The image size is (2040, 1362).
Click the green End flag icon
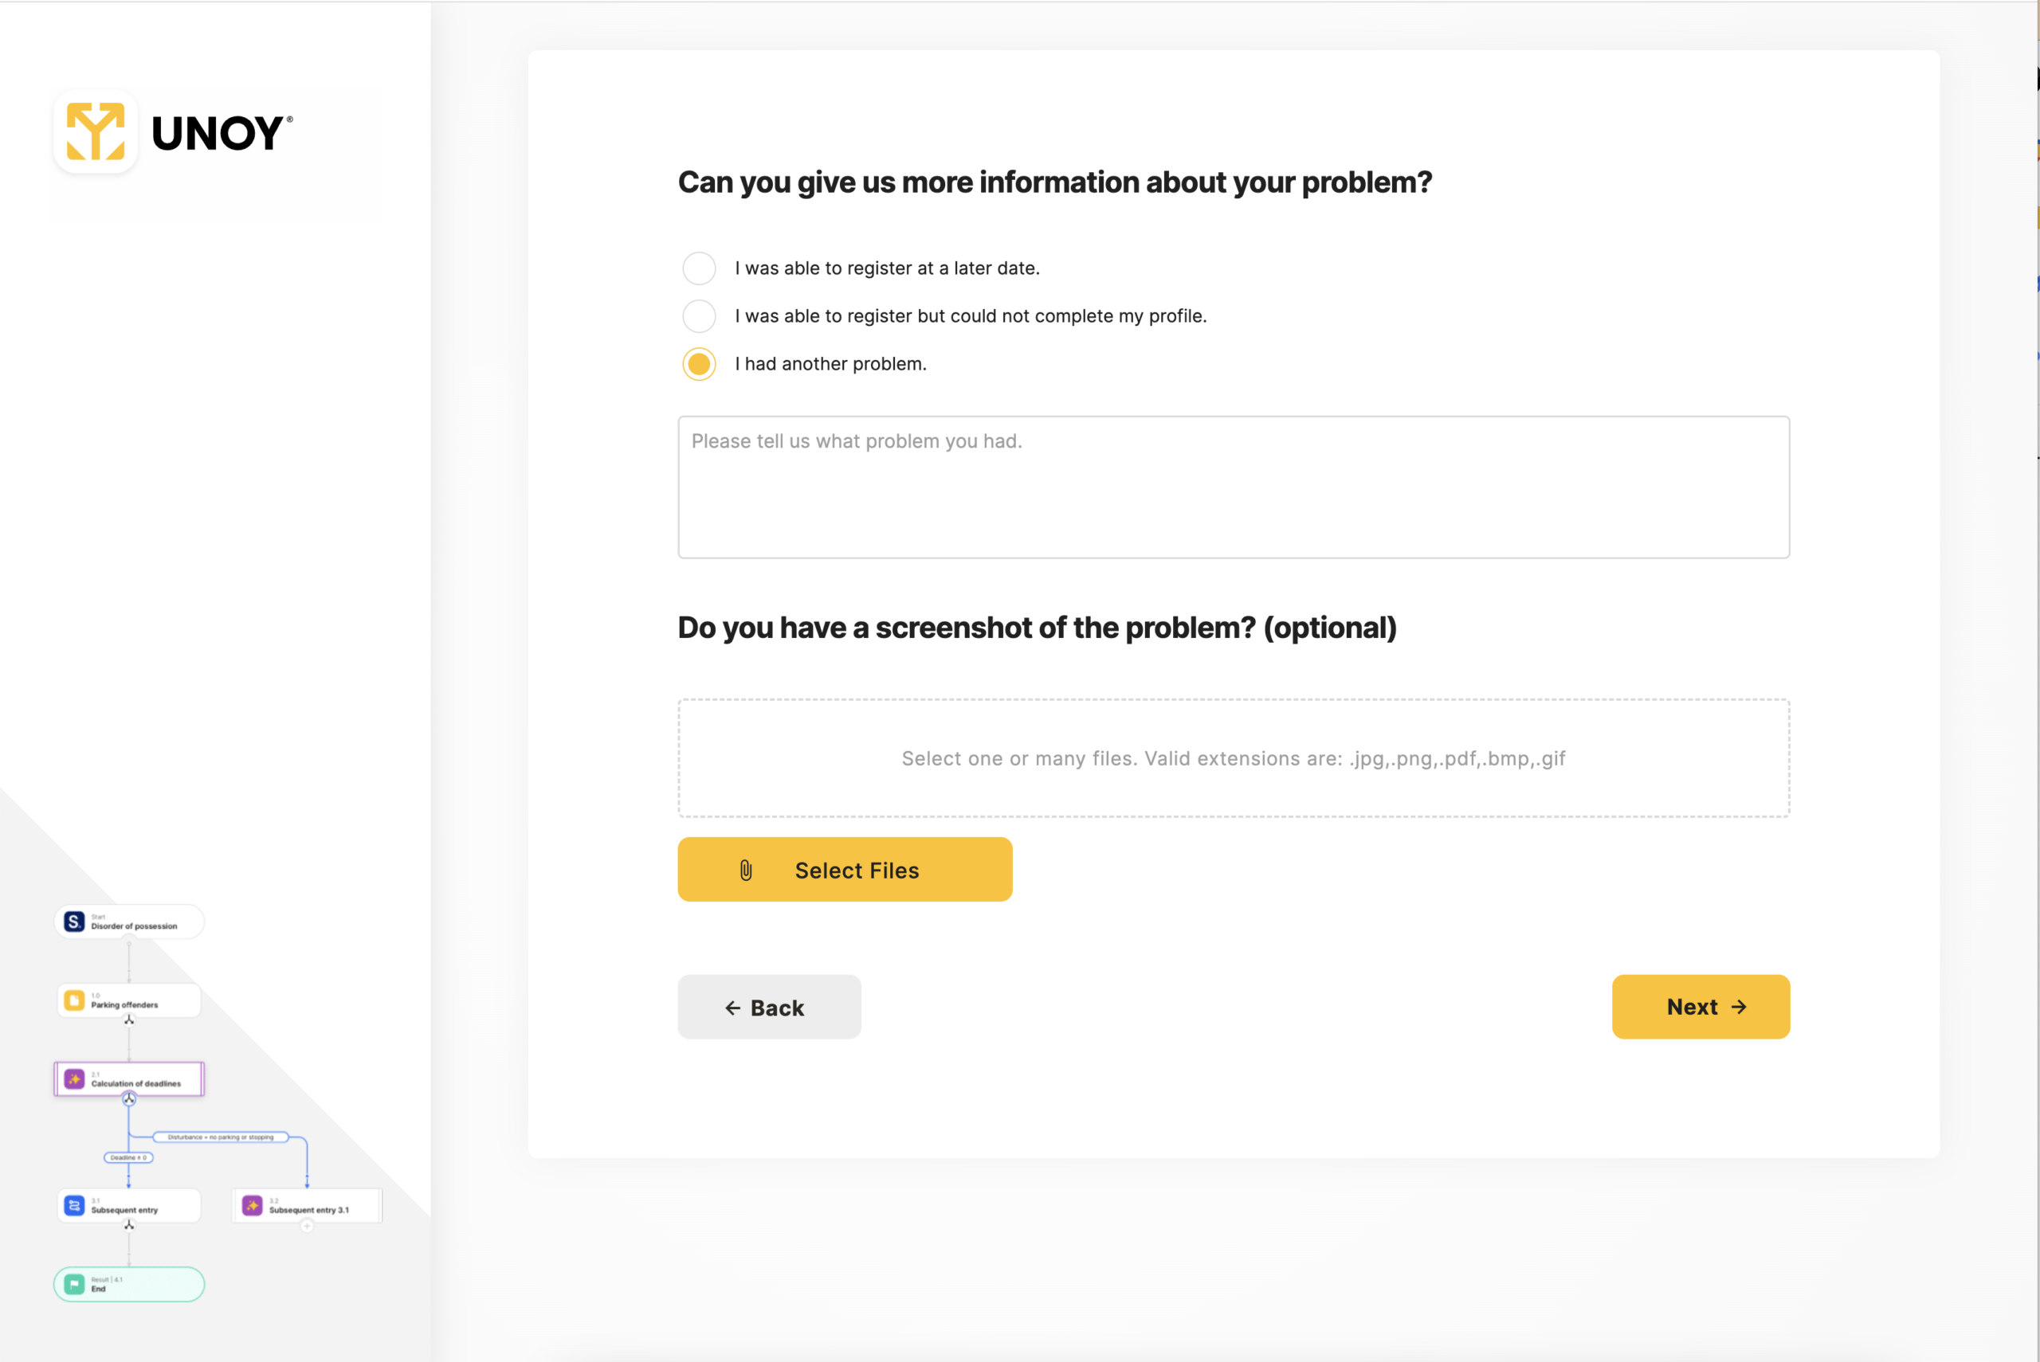click(x=75, y=1284)
